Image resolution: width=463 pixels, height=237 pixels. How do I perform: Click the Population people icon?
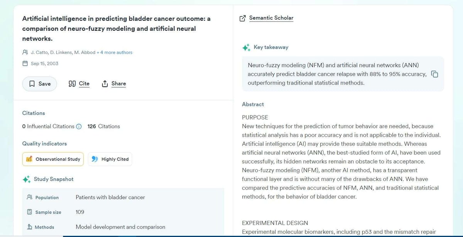30,197
